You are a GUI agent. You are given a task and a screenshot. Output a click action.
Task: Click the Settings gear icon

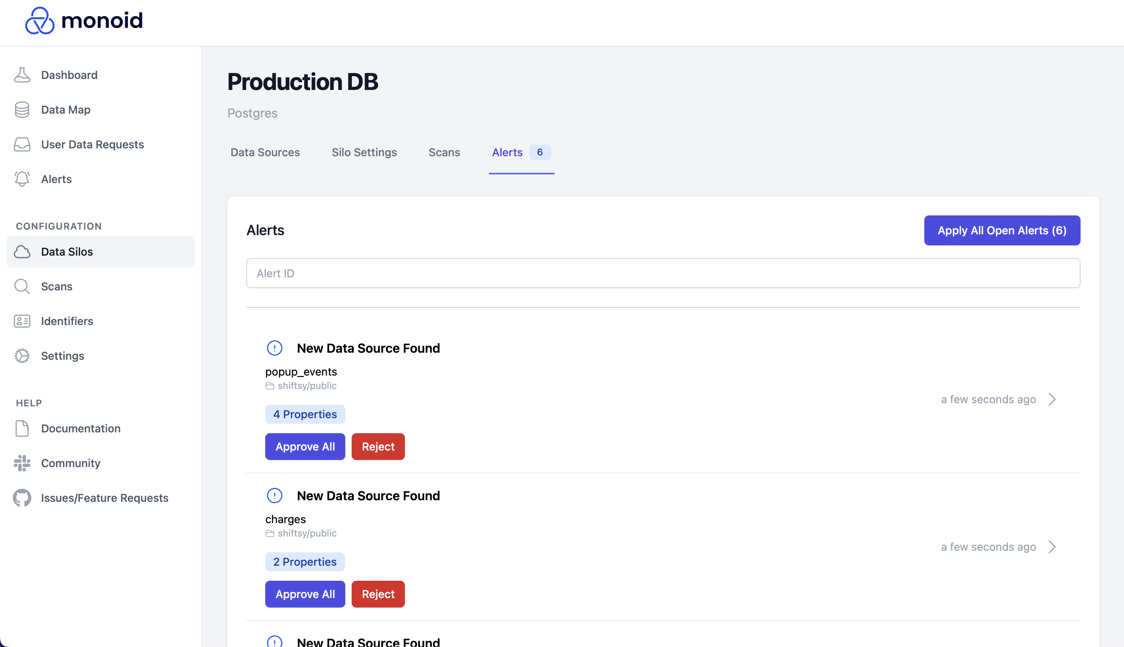tap(22, 356)
